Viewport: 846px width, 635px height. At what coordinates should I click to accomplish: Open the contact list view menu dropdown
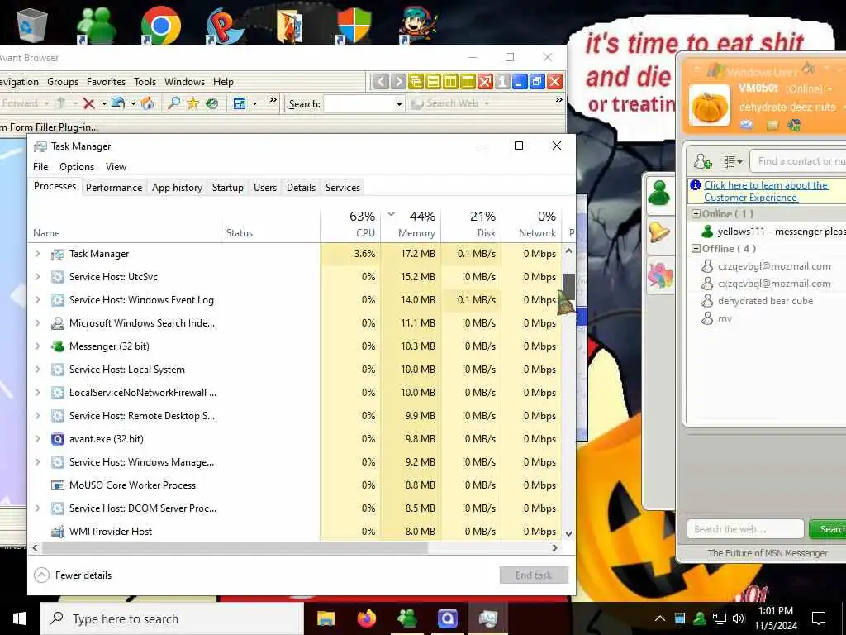tap(734, 161)
